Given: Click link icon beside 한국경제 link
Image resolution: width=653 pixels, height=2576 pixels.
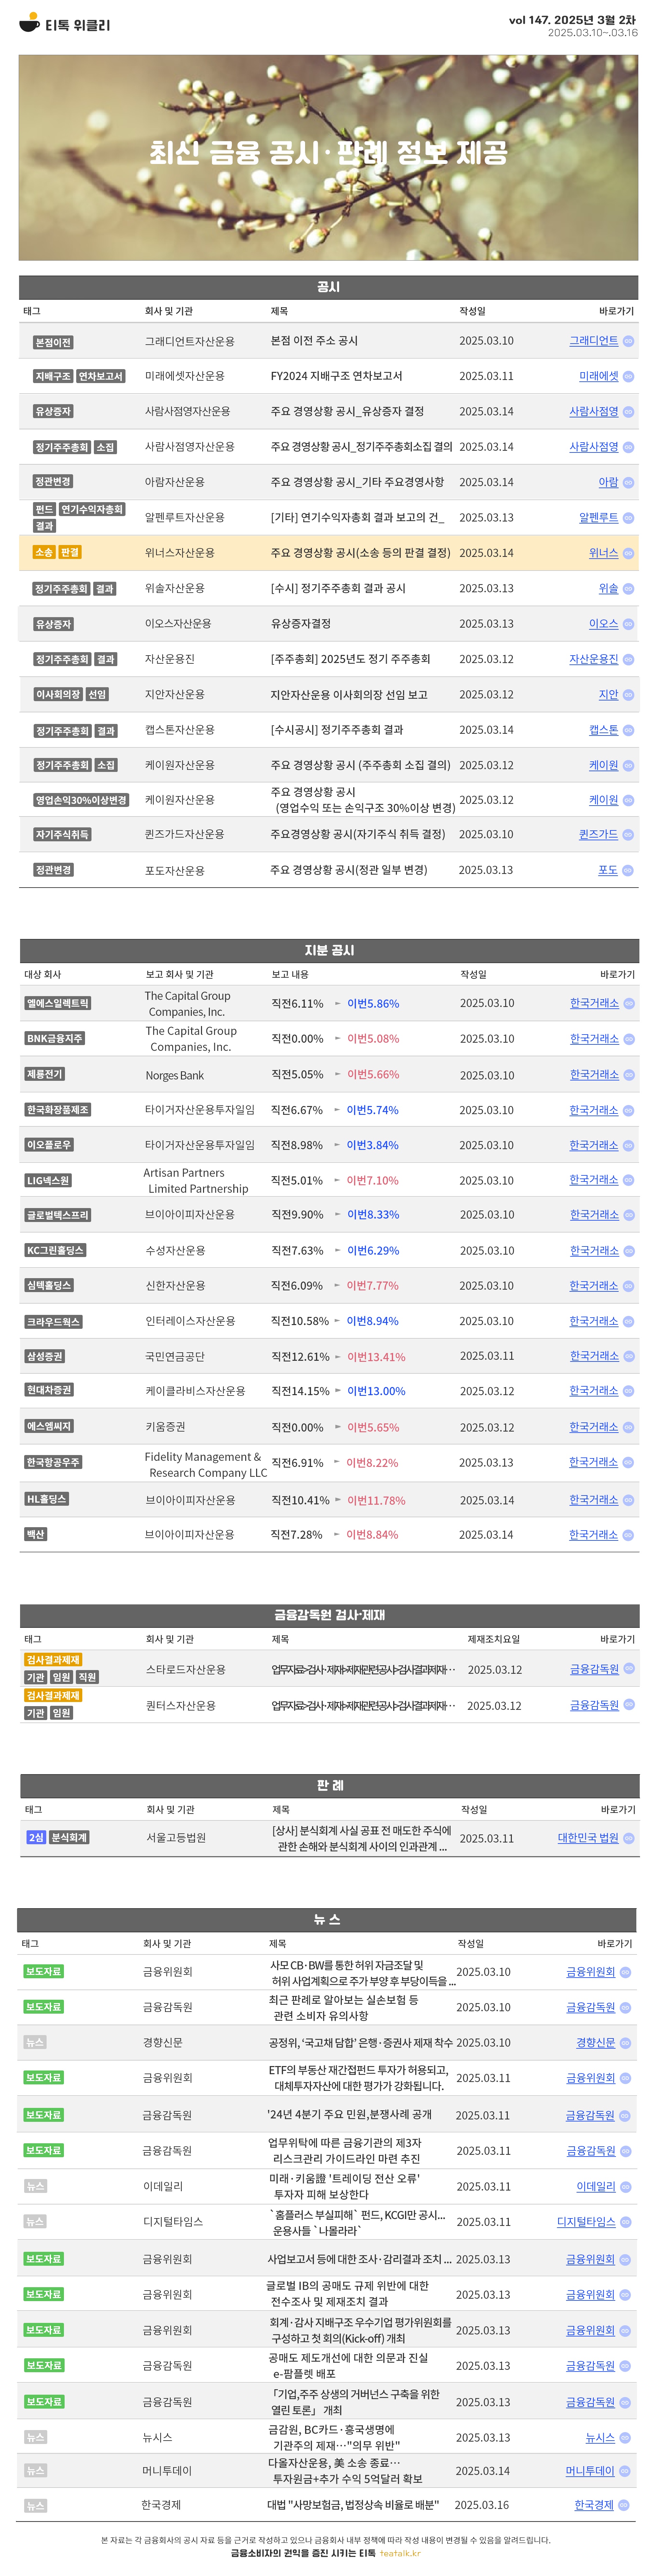Looking at the screenshot, I should point(624,2505).
